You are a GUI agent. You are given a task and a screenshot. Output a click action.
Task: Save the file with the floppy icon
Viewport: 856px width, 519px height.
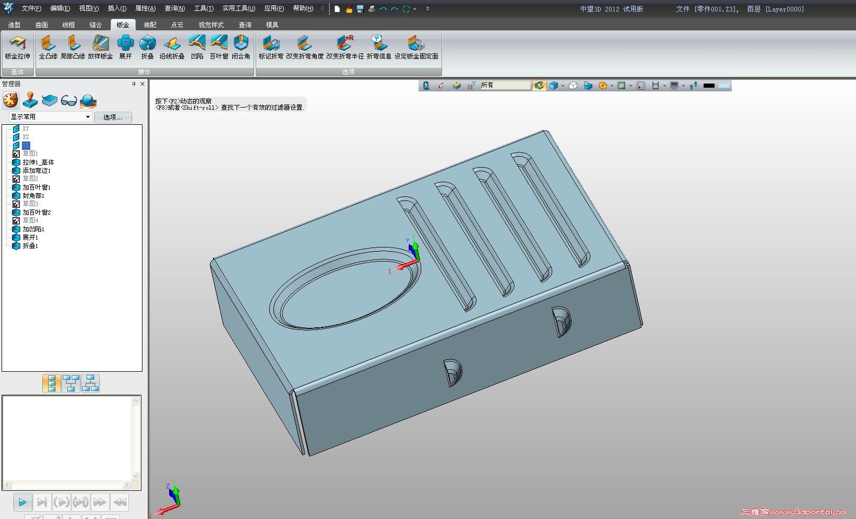click(x=360, y=9)
